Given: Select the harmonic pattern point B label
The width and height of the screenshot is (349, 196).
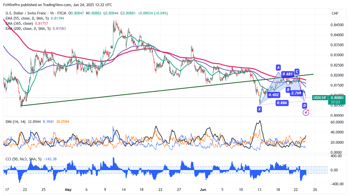Looking at the screenshot, I should coord(288,90).
